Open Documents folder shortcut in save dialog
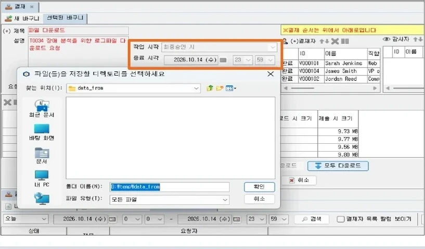Viewport: 425px width, 249px height. tap(42, 156)
